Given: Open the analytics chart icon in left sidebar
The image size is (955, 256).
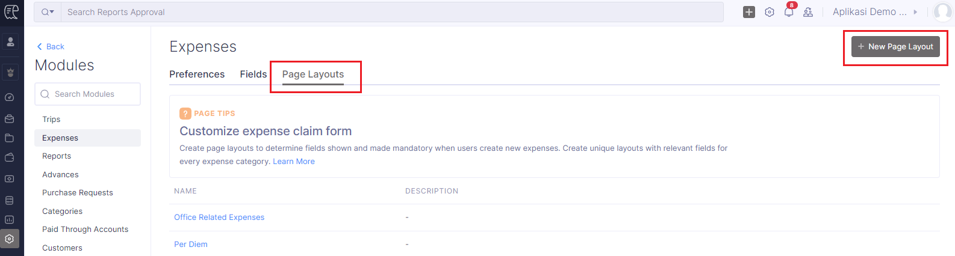Looking at the screenshot, I should click(10, 220).
